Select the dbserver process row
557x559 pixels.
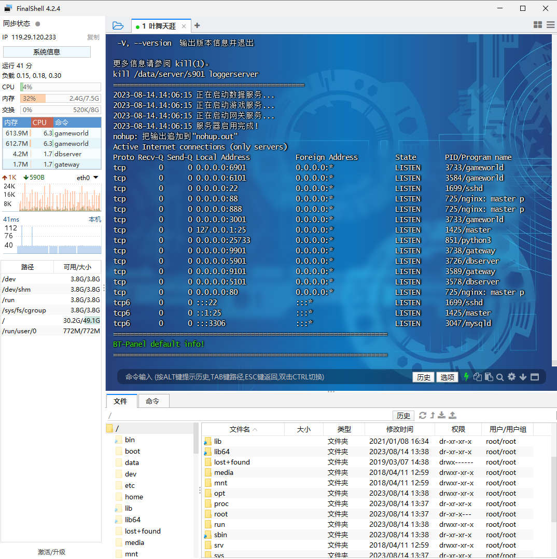(x=52, y=154)
